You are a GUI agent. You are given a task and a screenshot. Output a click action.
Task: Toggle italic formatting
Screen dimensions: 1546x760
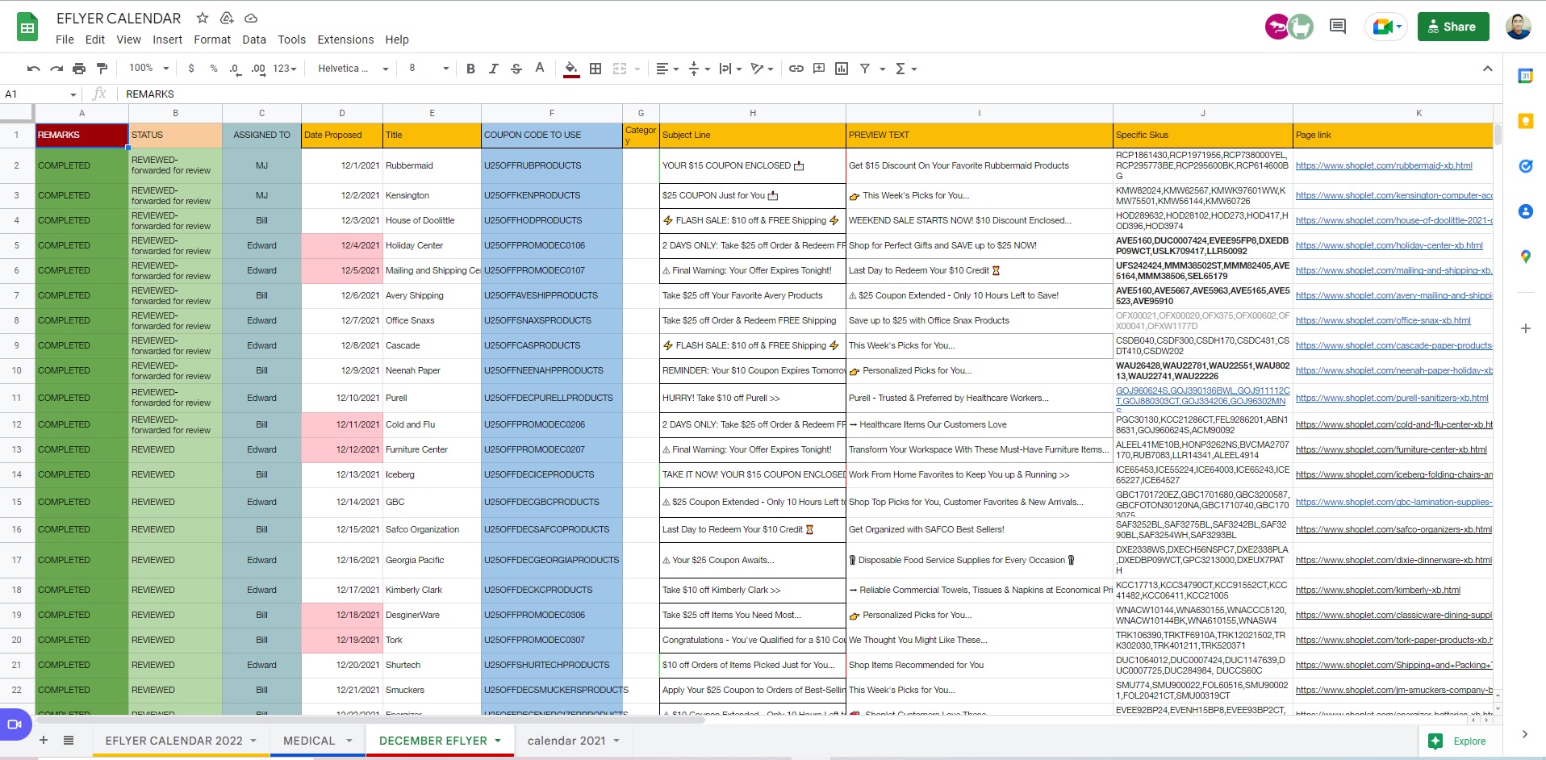tap(493, 69)
